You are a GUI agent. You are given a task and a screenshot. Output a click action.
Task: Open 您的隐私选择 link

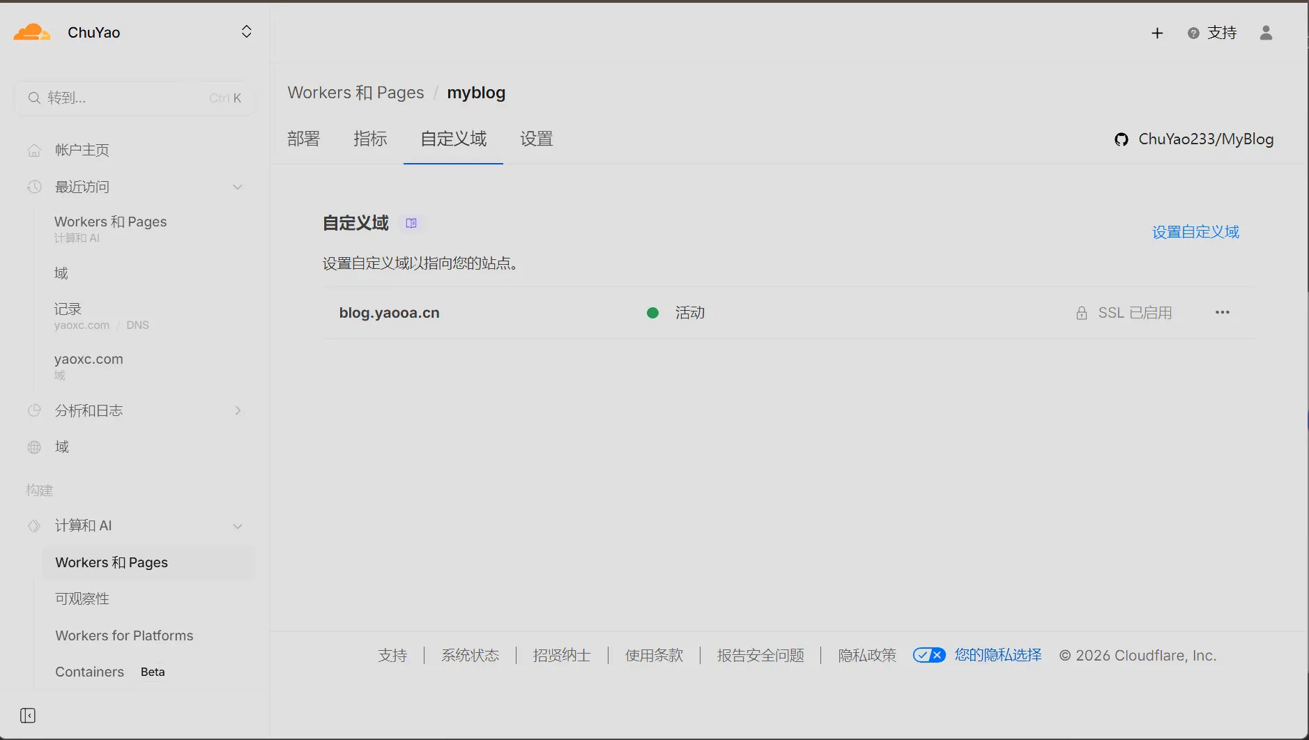pyautogui.click(x=998, y=655)
